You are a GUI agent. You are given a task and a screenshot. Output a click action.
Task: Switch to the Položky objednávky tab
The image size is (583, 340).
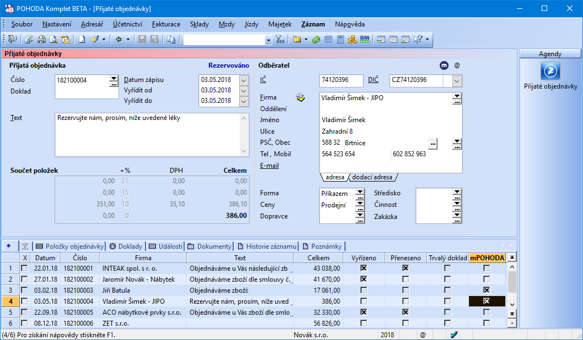point(69,246)
